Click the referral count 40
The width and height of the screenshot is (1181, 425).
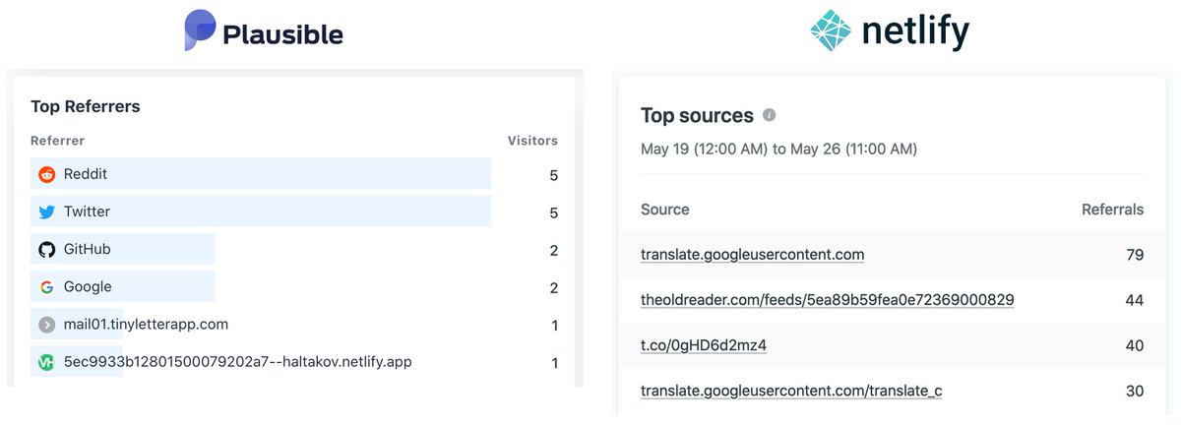1135,345
